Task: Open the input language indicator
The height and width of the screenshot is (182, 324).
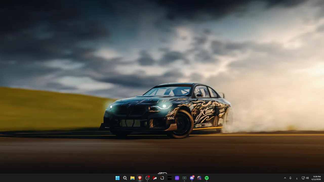Action: [x=297, y=178]
